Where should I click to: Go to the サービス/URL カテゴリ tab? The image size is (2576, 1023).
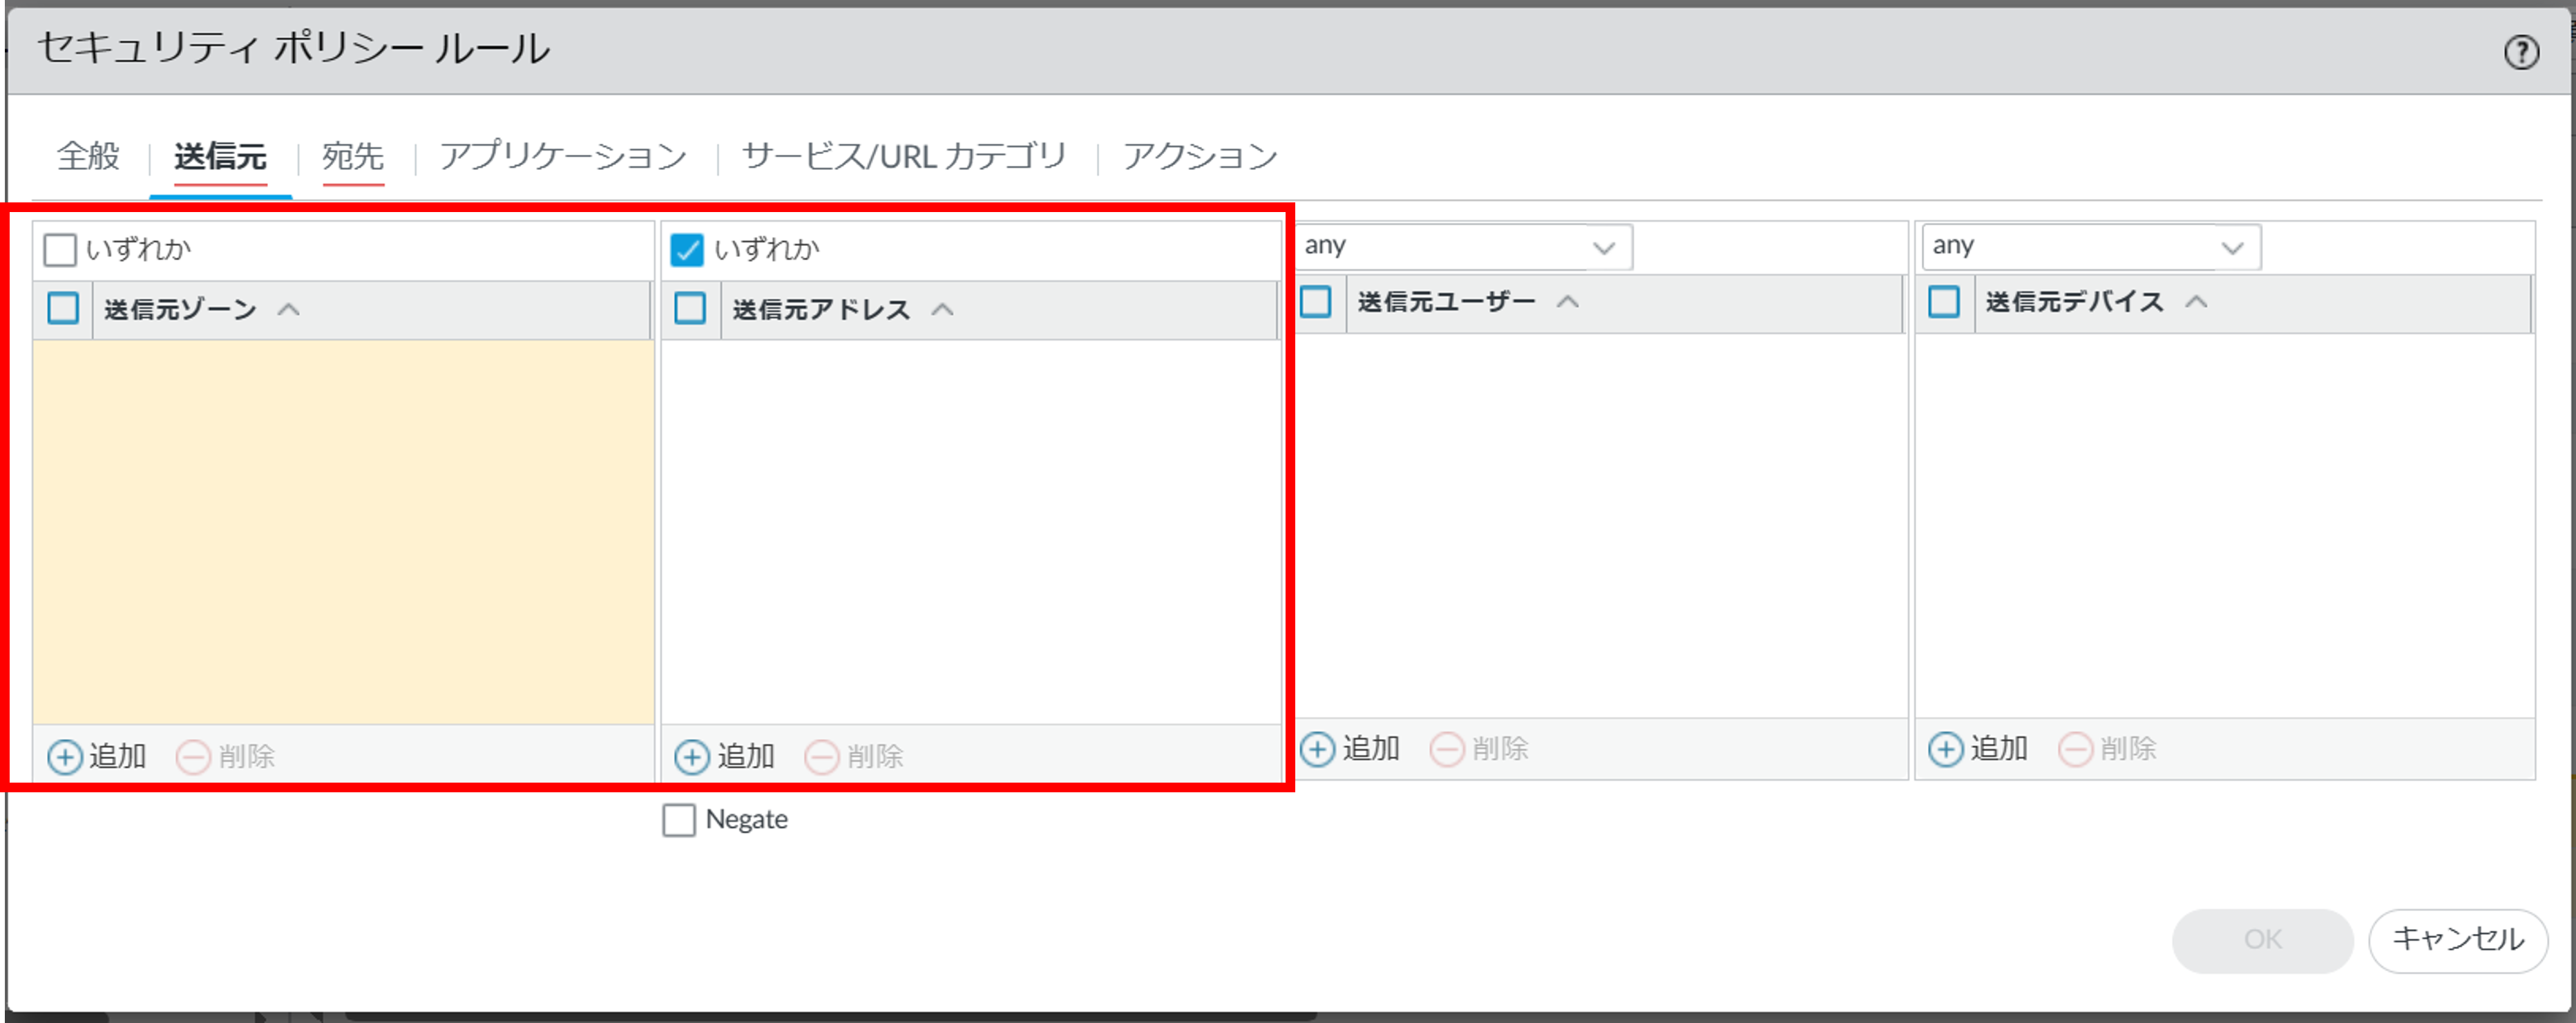903,156
